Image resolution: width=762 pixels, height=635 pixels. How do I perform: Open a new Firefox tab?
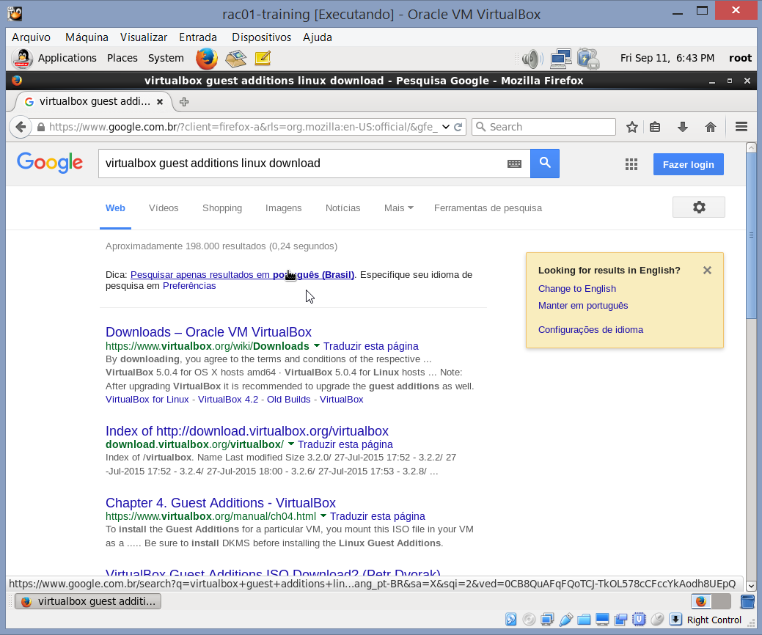tap(183, 101)
